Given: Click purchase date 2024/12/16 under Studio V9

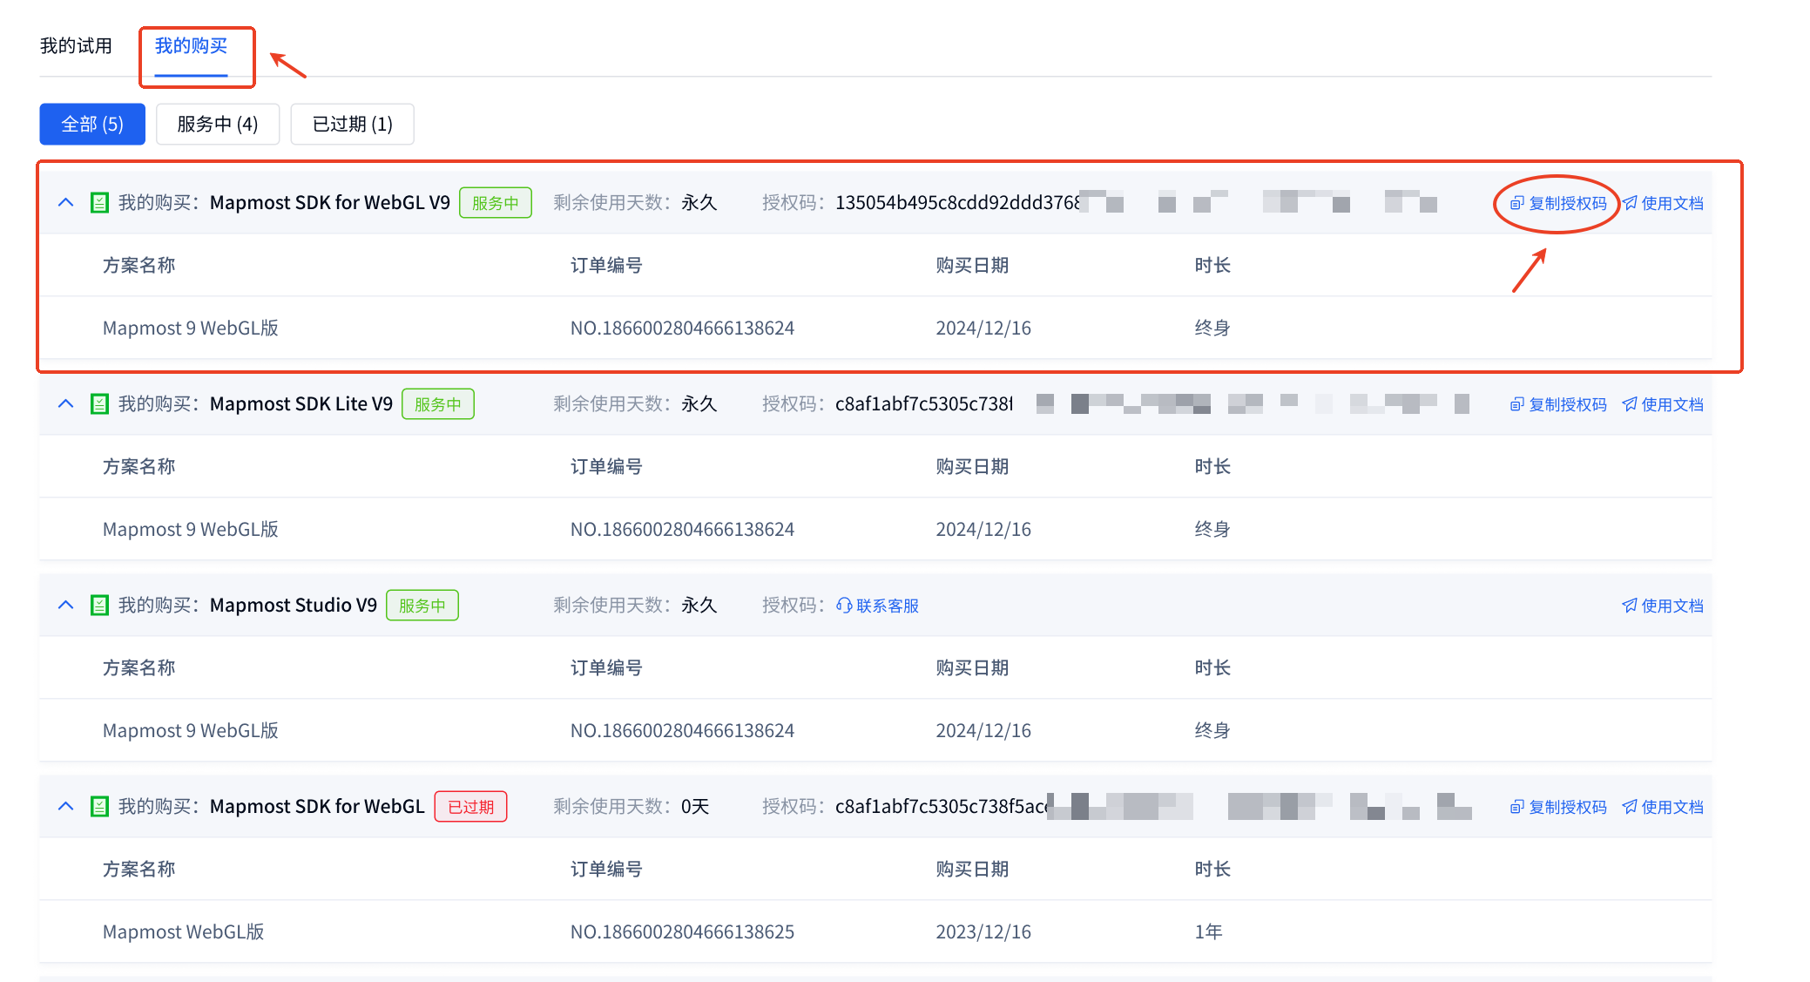Looking at the screenshot, I should 983,730.
